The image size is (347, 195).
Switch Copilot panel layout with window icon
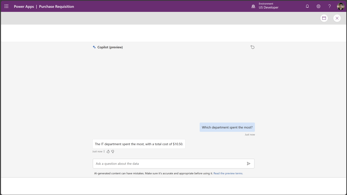pyautogui.click(x=324, y=18)
